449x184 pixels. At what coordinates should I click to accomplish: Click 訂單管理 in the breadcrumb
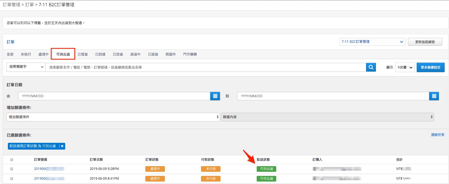(x=11, y=5)
